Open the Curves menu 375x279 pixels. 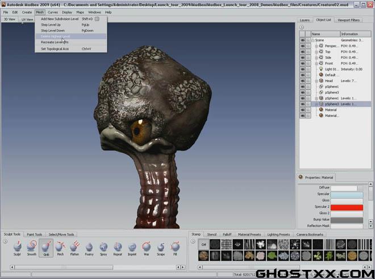(53, 12)
